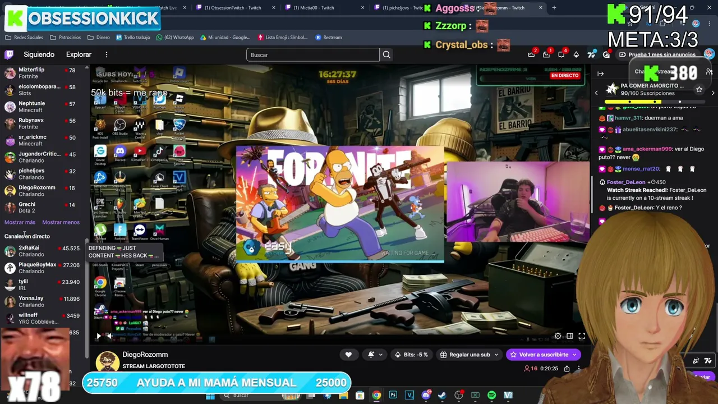718x404 pixels.
Task: Open Spotify from the taskbar
Action: (491, 395)
